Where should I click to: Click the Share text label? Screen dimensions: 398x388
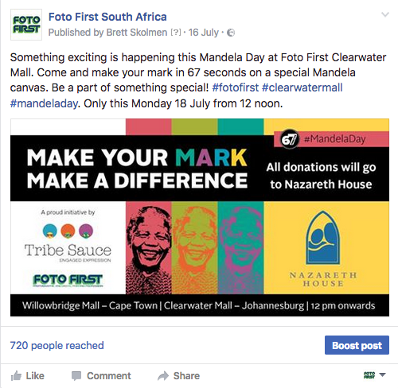tap(186, 376)
